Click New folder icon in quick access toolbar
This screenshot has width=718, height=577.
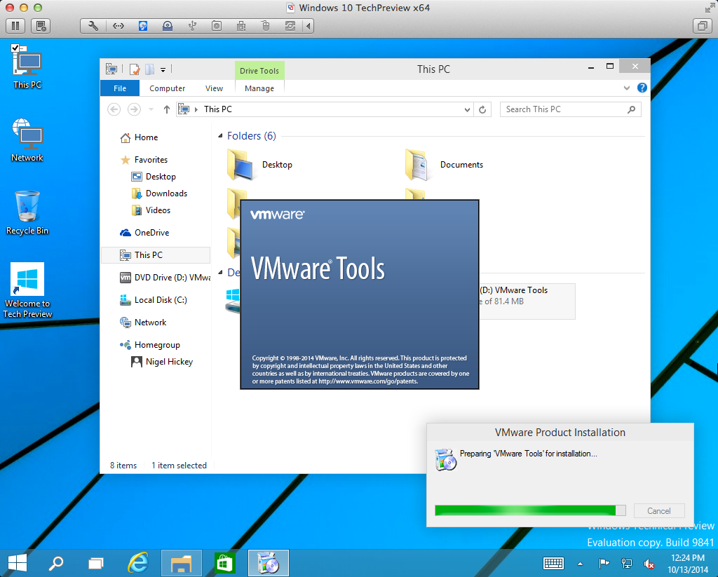pos(150,69)
